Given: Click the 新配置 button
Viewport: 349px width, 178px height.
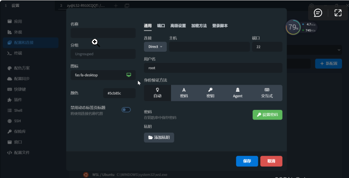Looking at the screenshot, I should click(329, 64).
